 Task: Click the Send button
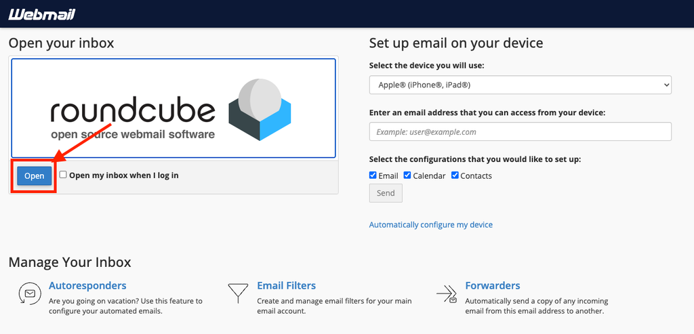[x=386, y=193]
